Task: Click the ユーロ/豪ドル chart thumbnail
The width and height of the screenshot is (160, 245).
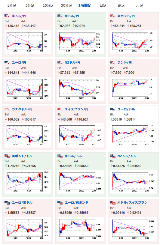Action: point(28,229)
